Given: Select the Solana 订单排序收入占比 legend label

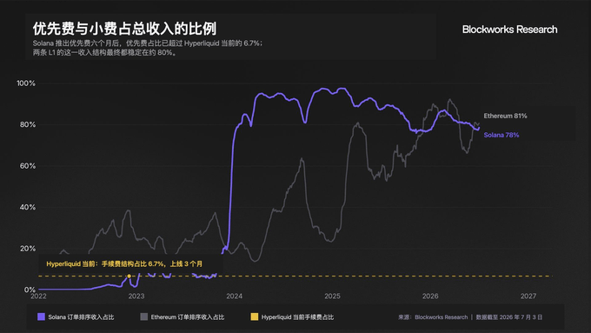Looking at the screenshot, I should click(x=81, y=317).
